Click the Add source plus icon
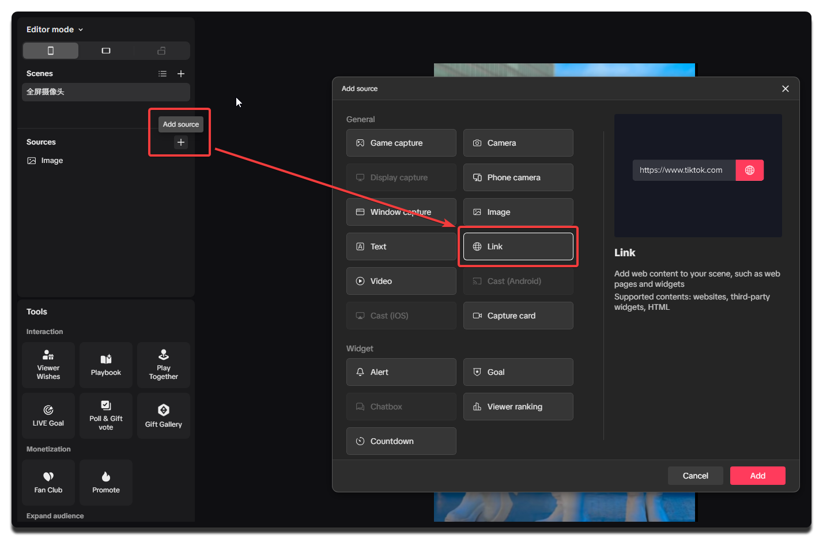Image resolution: width=823 pixels, height=539 pixels. point(180,142)
